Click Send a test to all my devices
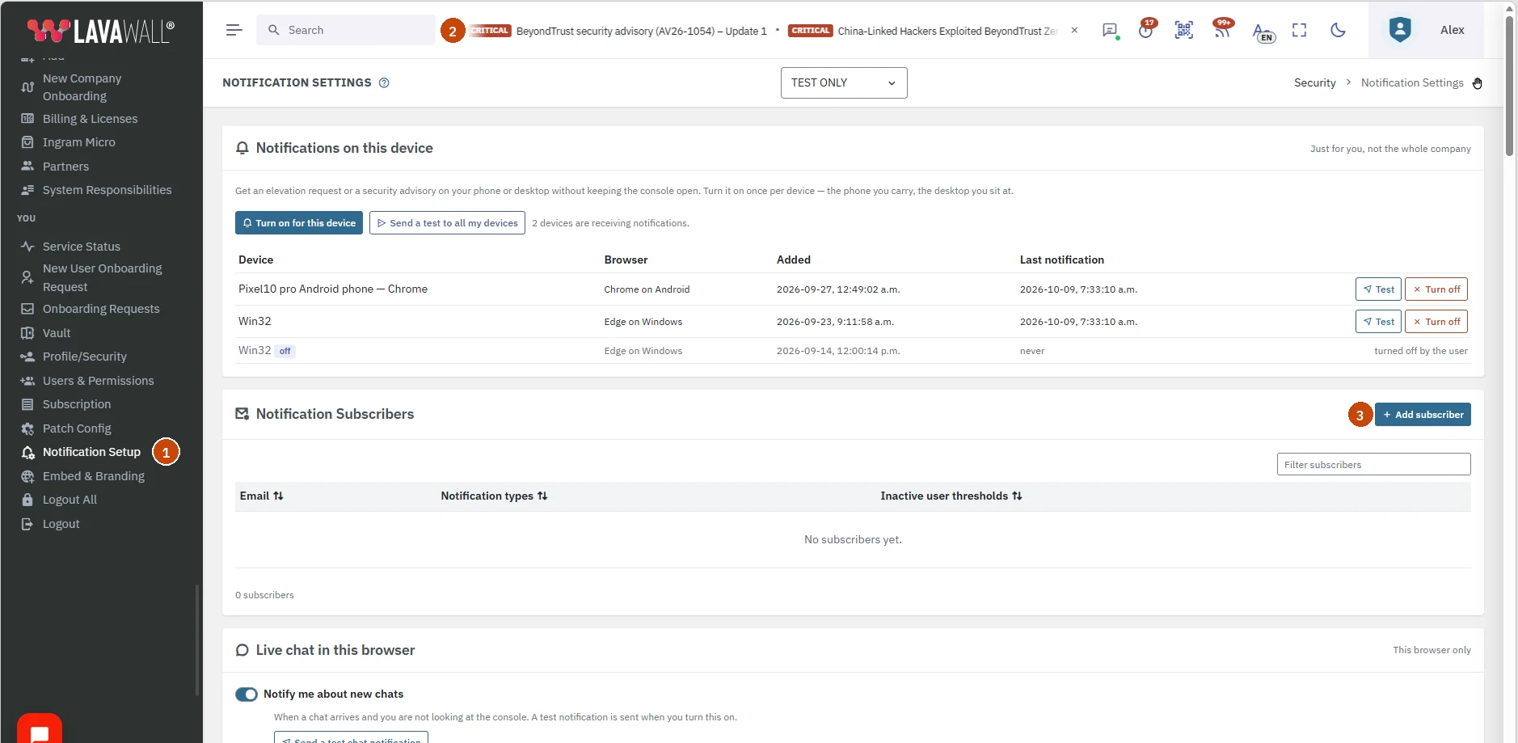Viewport: 1518px width, 743px height. [447, 223]
